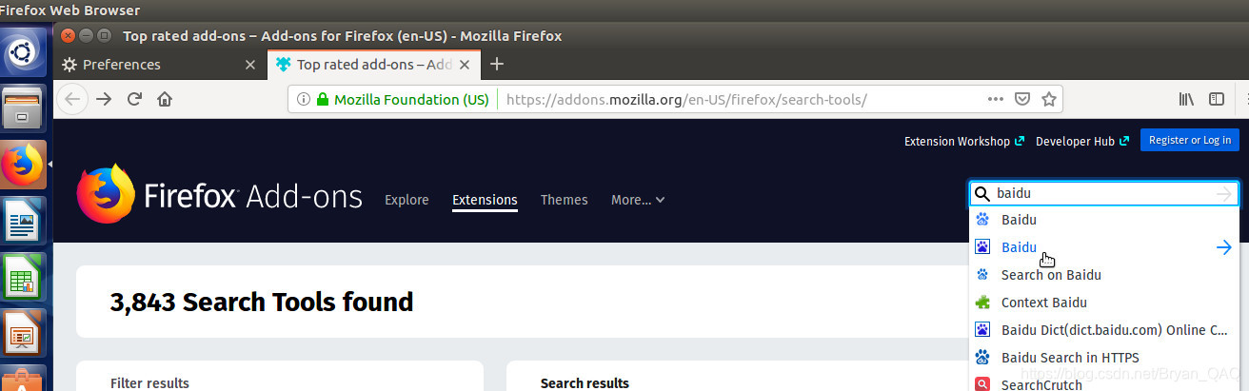The image size is (1249, 391).
Task: Click the red SearchCrutch icon
Action: click(983, 383)
